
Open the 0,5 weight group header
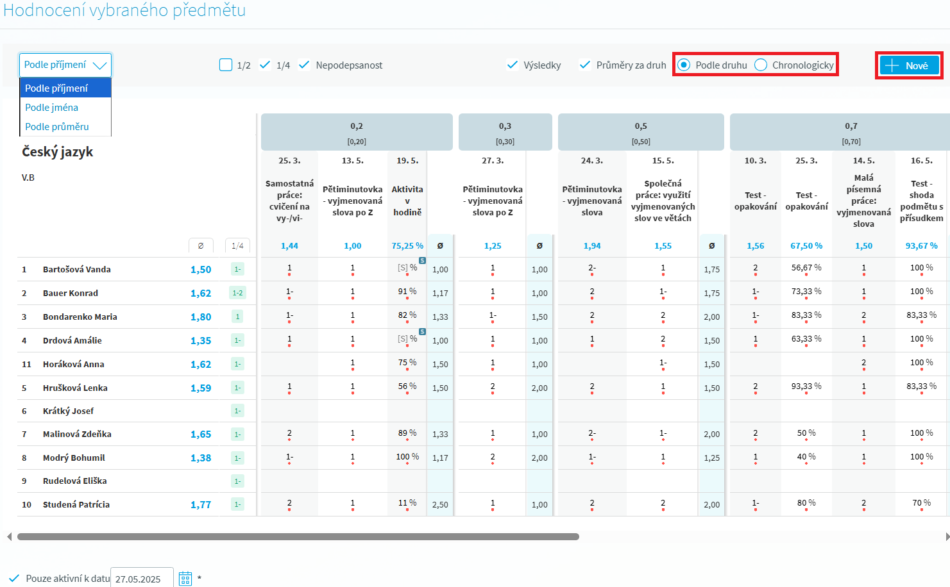[x=641, y=132]
